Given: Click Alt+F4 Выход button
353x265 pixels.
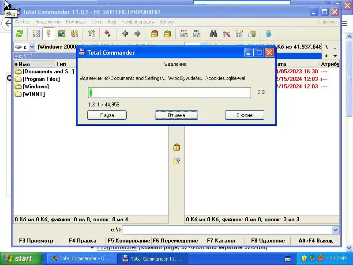Looking at the screenshot, I should click(315, 241).
